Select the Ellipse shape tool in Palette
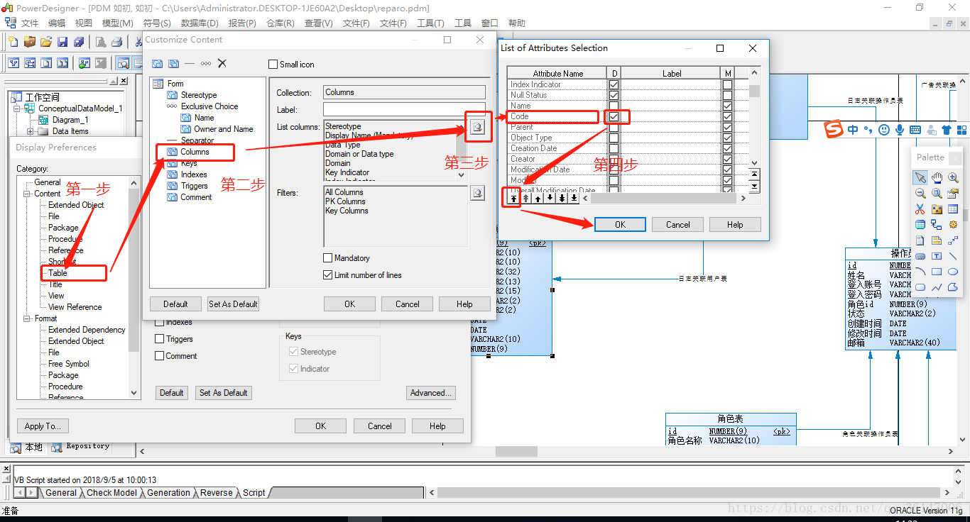 point(953,272)
